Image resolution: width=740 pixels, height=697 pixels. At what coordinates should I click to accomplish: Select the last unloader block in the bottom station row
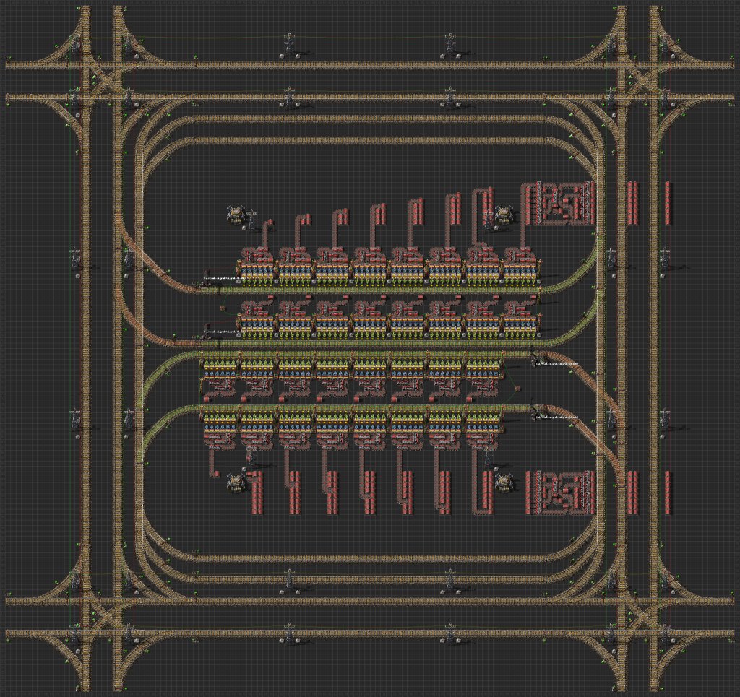pyautogui.click(x=483, y=427)
